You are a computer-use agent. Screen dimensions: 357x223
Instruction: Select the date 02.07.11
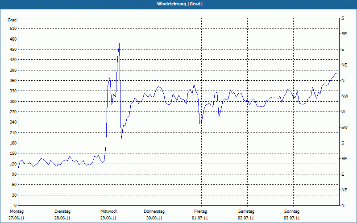coord(246,218)
